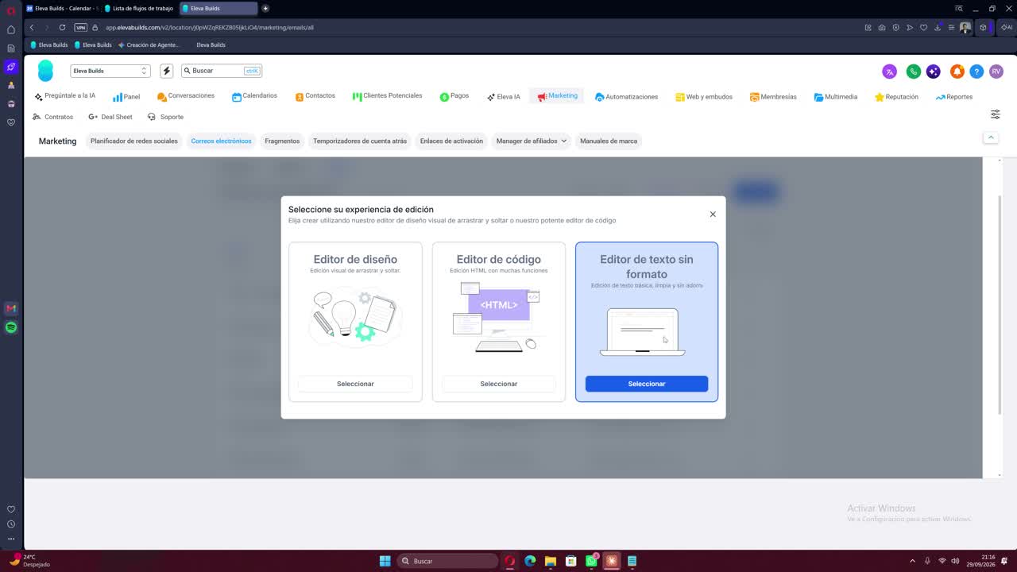The height and width of the screenshot is (572, 1017).
Task: Open Planificador de redes sociales tab
Action: click(134, 141)
